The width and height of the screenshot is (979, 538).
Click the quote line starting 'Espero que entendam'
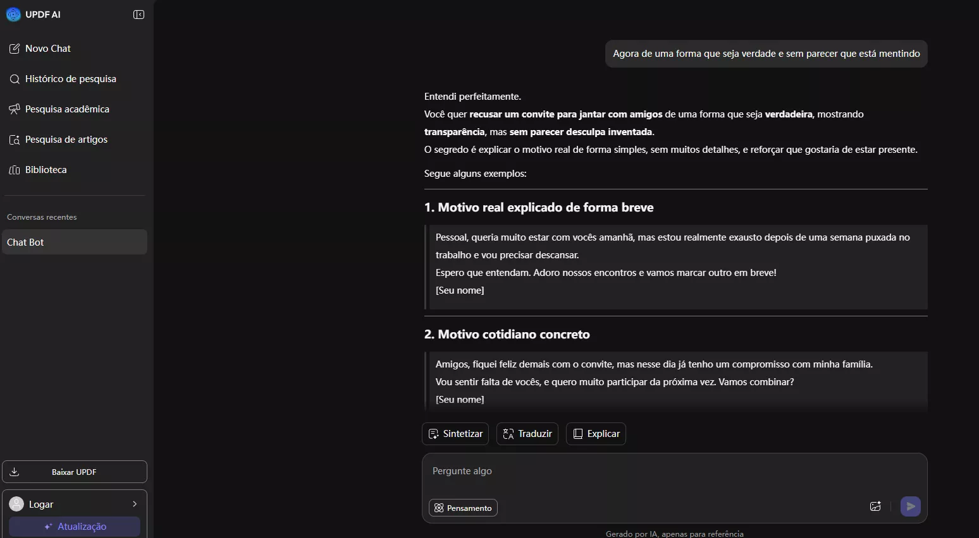coord(606,273)
